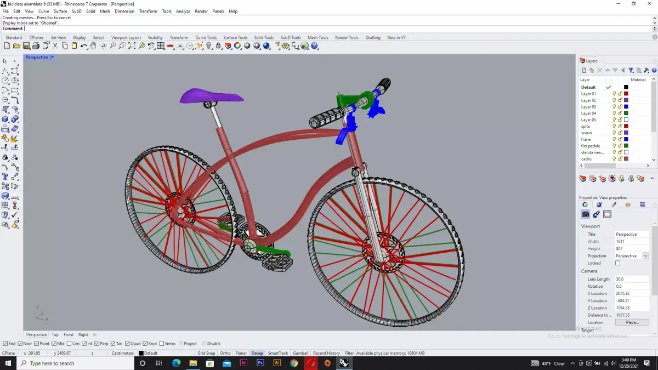The height and width of the screenshot is (370, 658).
Task: Toggle Record History in status bar
Action: point(326,353)
